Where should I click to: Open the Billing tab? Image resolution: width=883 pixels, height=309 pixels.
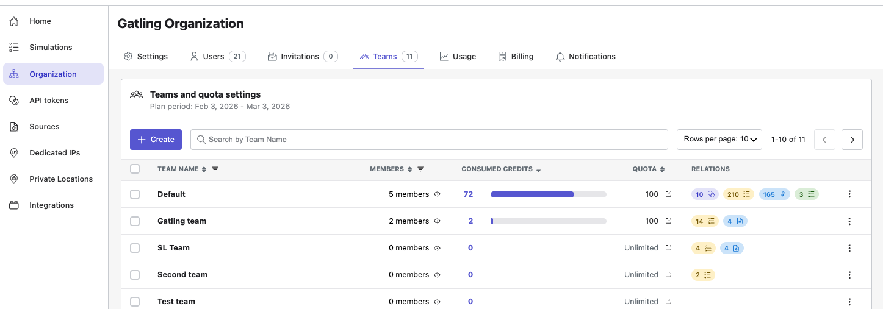click(x=516, y=56)
